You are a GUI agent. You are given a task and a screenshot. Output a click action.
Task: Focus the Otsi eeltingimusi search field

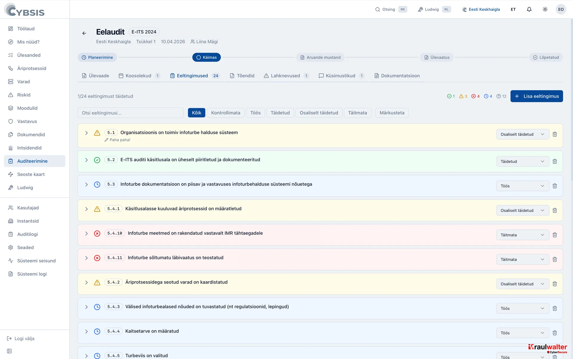tap(130, 113)
